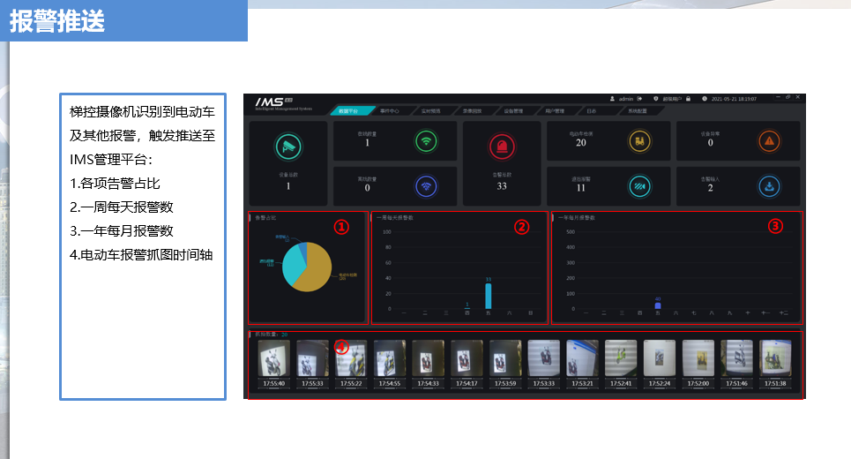Click the tall bar labeled 33 in weekly chart
The image size is (851, 459).
coord(488,296)
